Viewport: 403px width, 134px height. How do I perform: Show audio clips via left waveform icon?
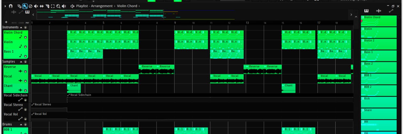click(13, 12)
